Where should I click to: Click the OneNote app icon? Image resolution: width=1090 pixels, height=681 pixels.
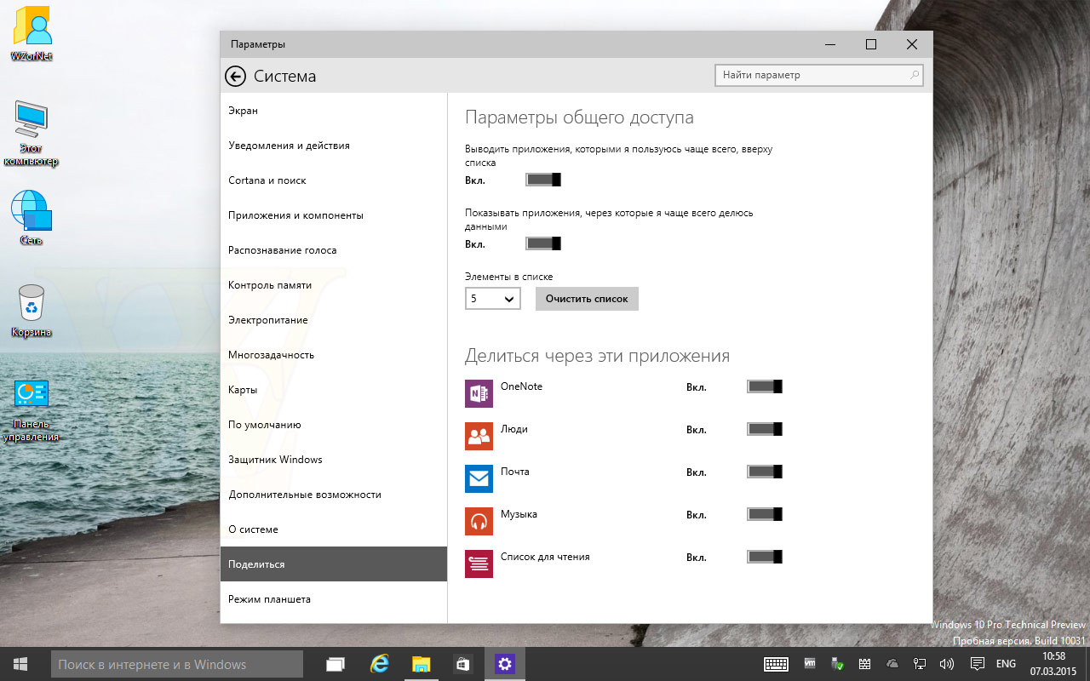[479, 393]
